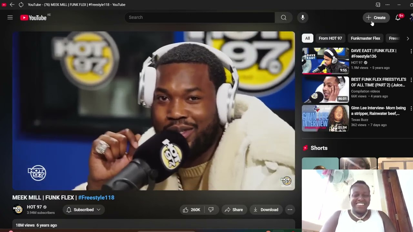Open Ginn Lee Interview video title
The height and width of the screenshot is (232, 413).
(x=378, y=111)
